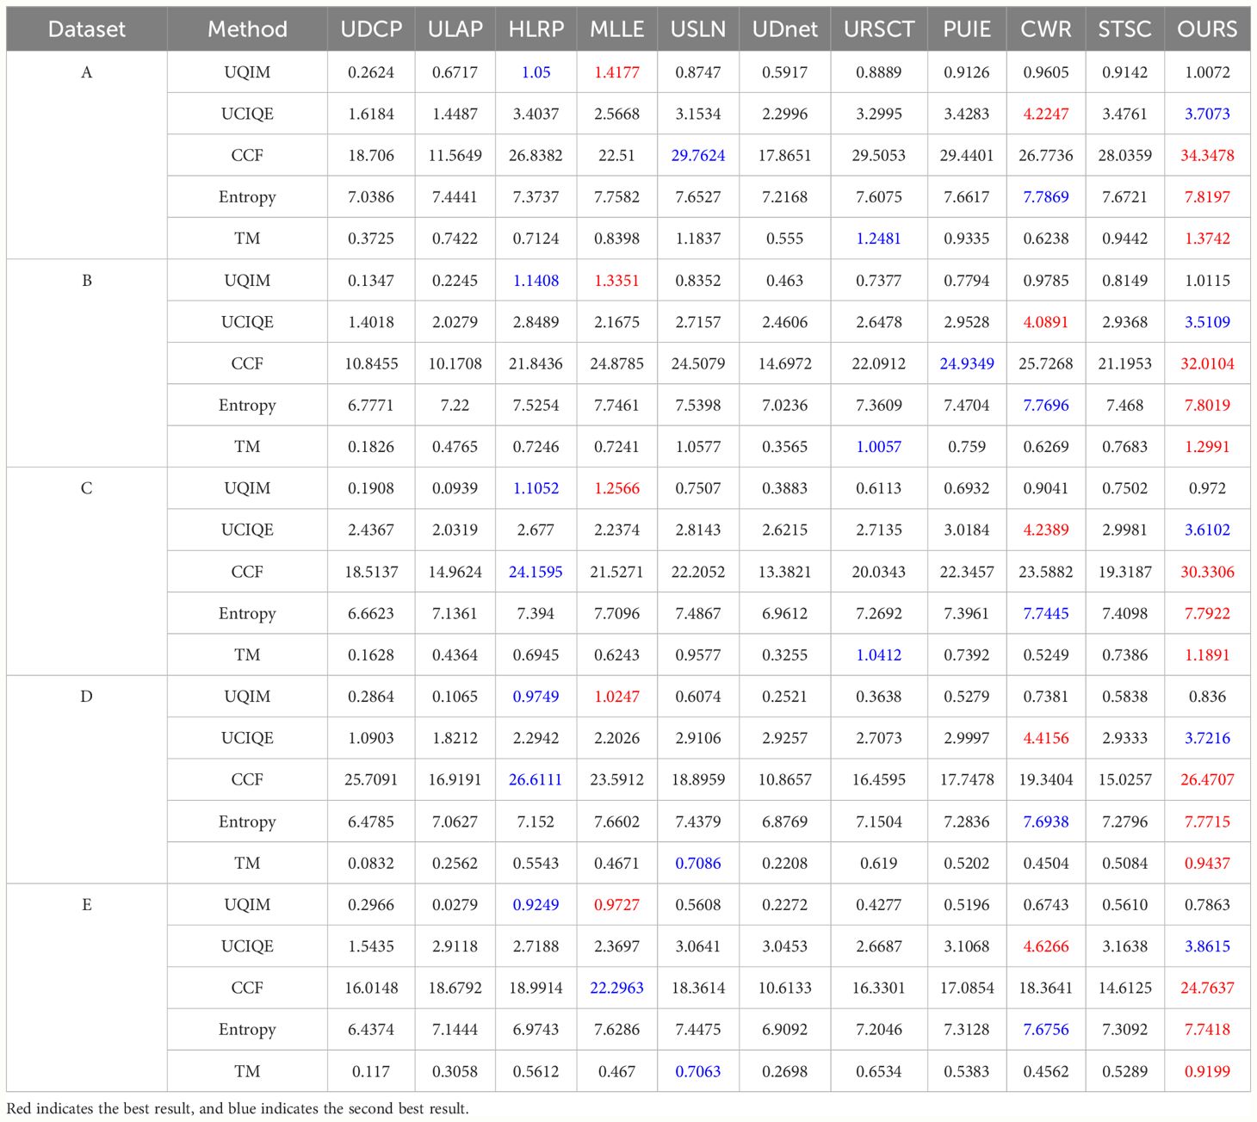Viewport: 1257px width, 1122px height.
Task: Select red value 26.4707
Action: coord(1207,780)
